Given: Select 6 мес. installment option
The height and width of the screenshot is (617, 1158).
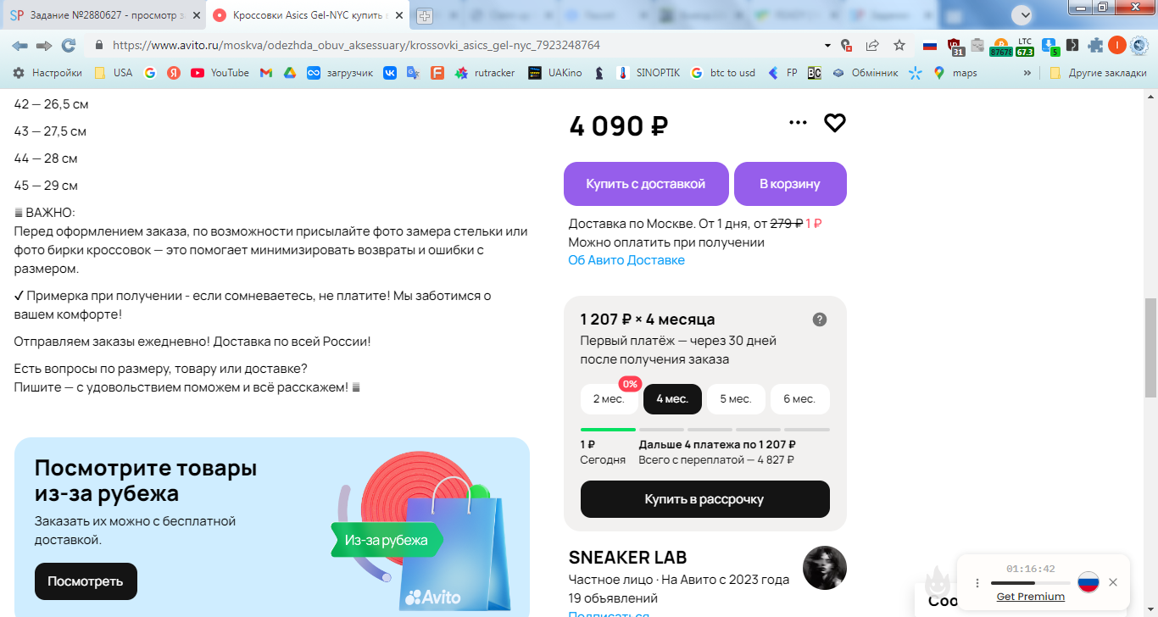Looking at the screenshot, I should (x=799, y=398).
